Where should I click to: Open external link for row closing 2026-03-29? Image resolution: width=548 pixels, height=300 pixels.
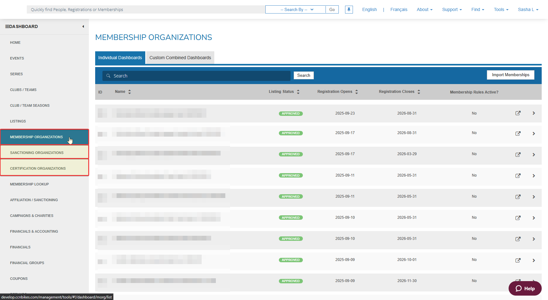(x=518, y=155)
